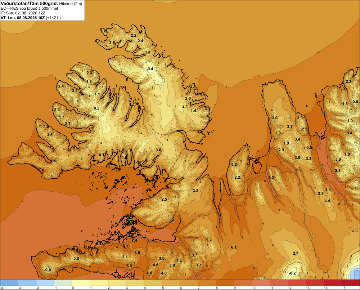Click the '5.6' temperature value
This screenshot has width=360, height=290.
(203, 94)
